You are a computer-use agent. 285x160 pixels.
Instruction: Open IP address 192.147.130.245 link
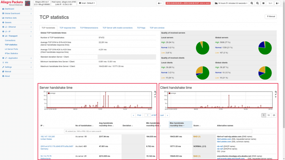48,137
